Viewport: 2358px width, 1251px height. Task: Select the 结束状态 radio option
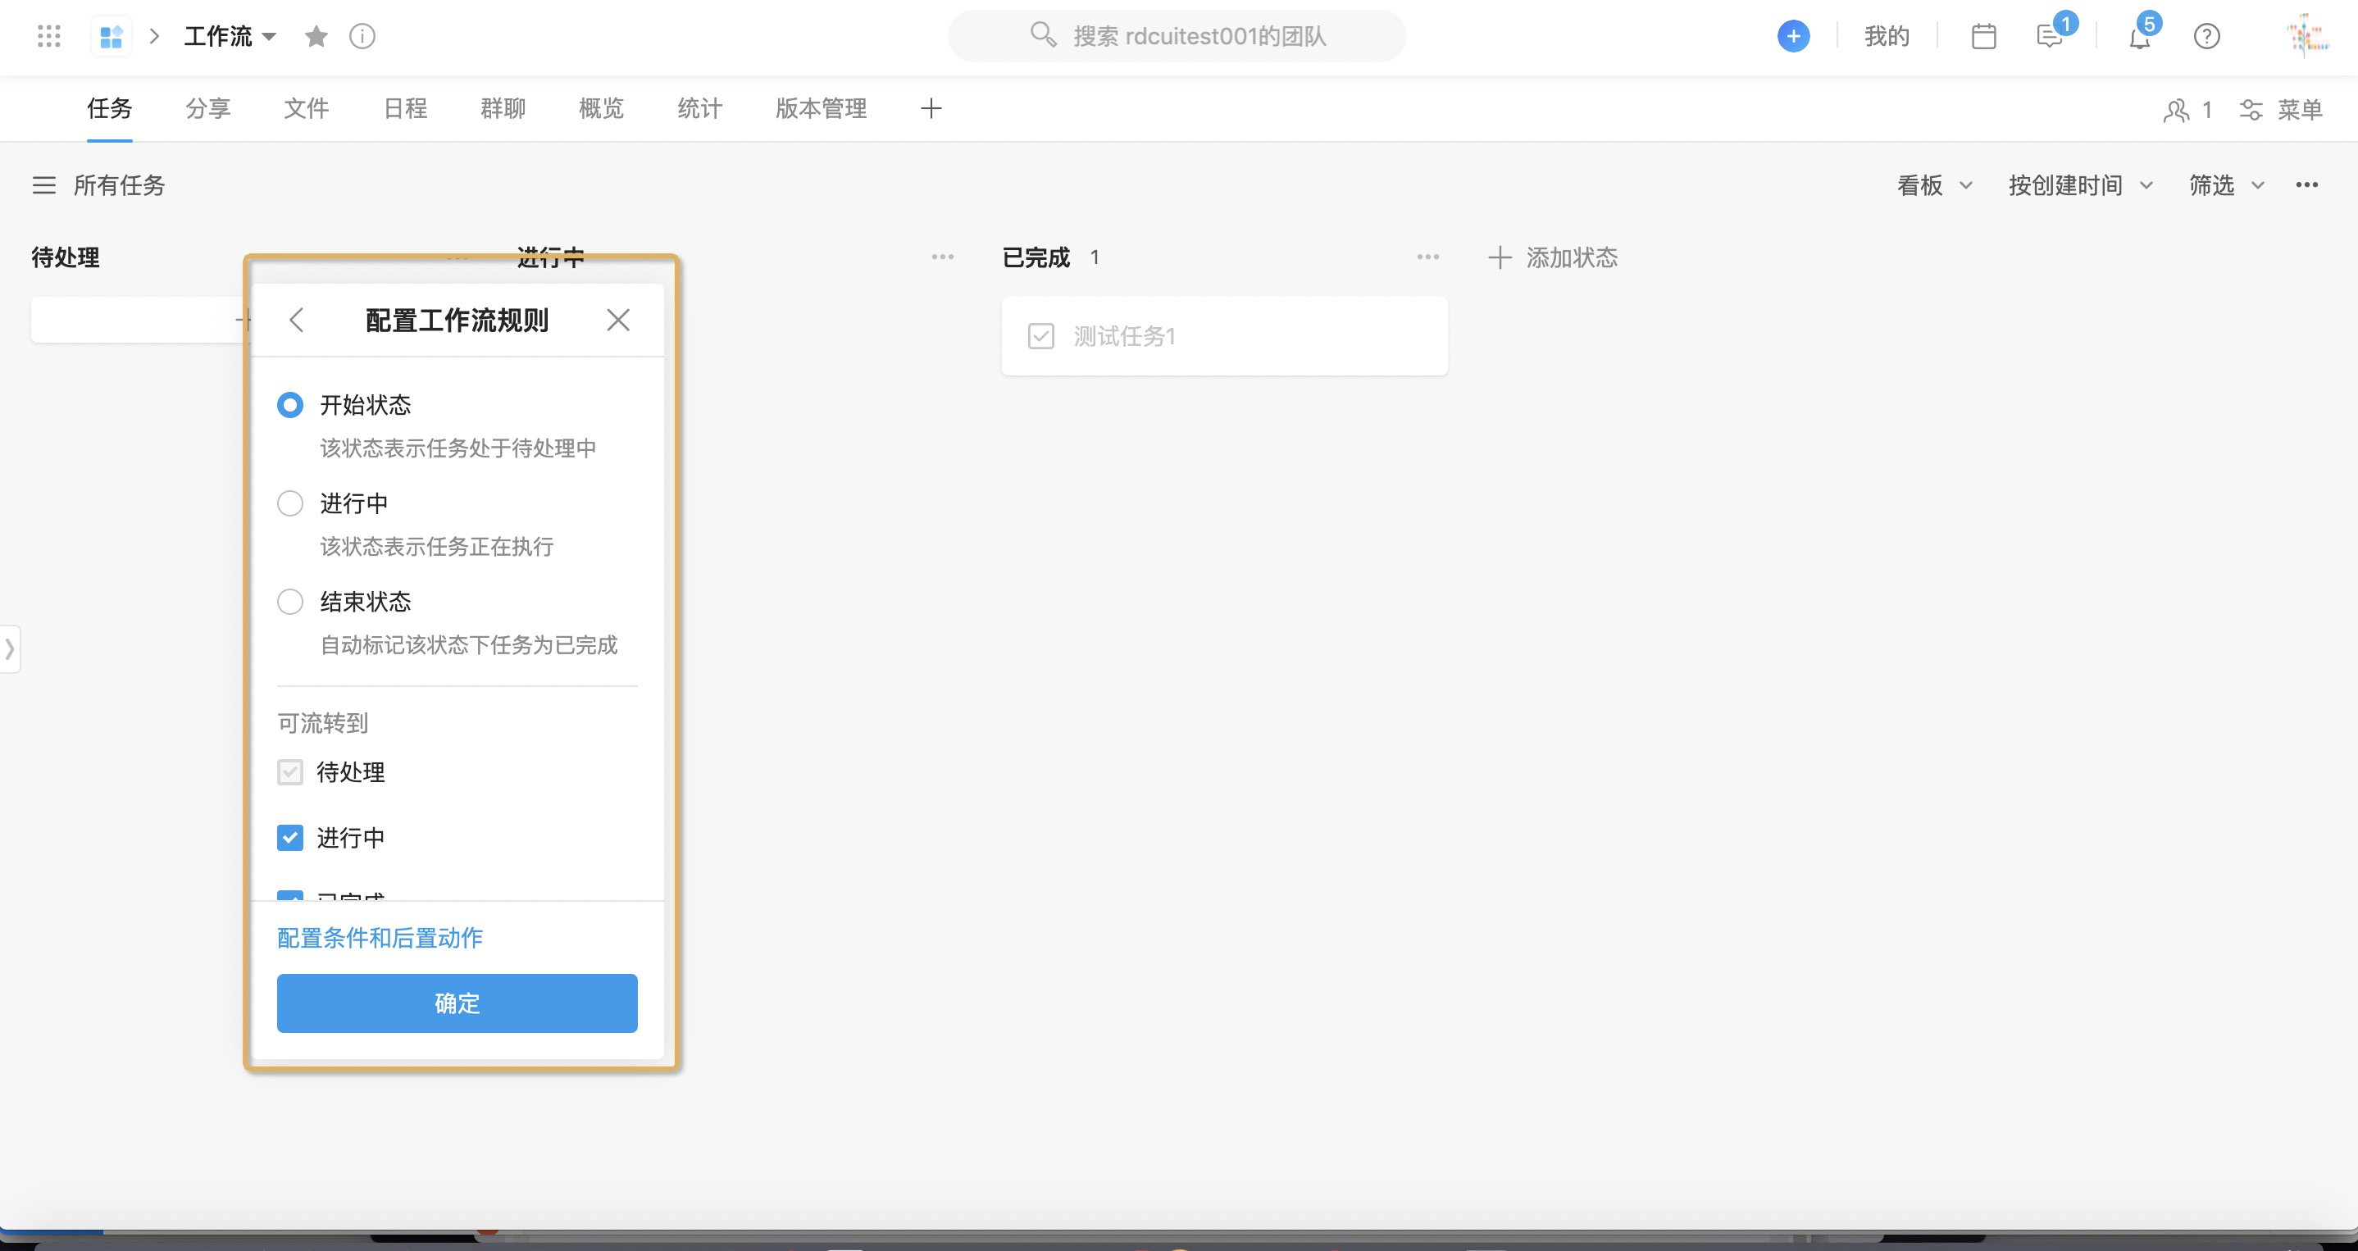[290, 601]
